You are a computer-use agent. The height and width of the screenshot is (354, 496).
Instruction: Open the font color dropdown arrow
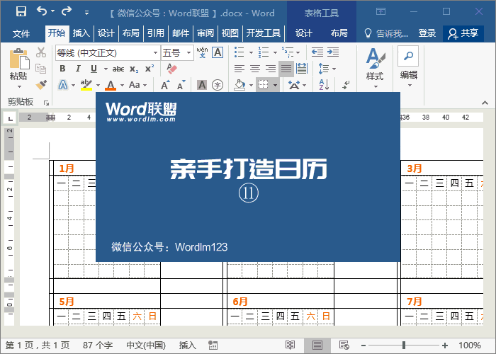tap(122, 85)
